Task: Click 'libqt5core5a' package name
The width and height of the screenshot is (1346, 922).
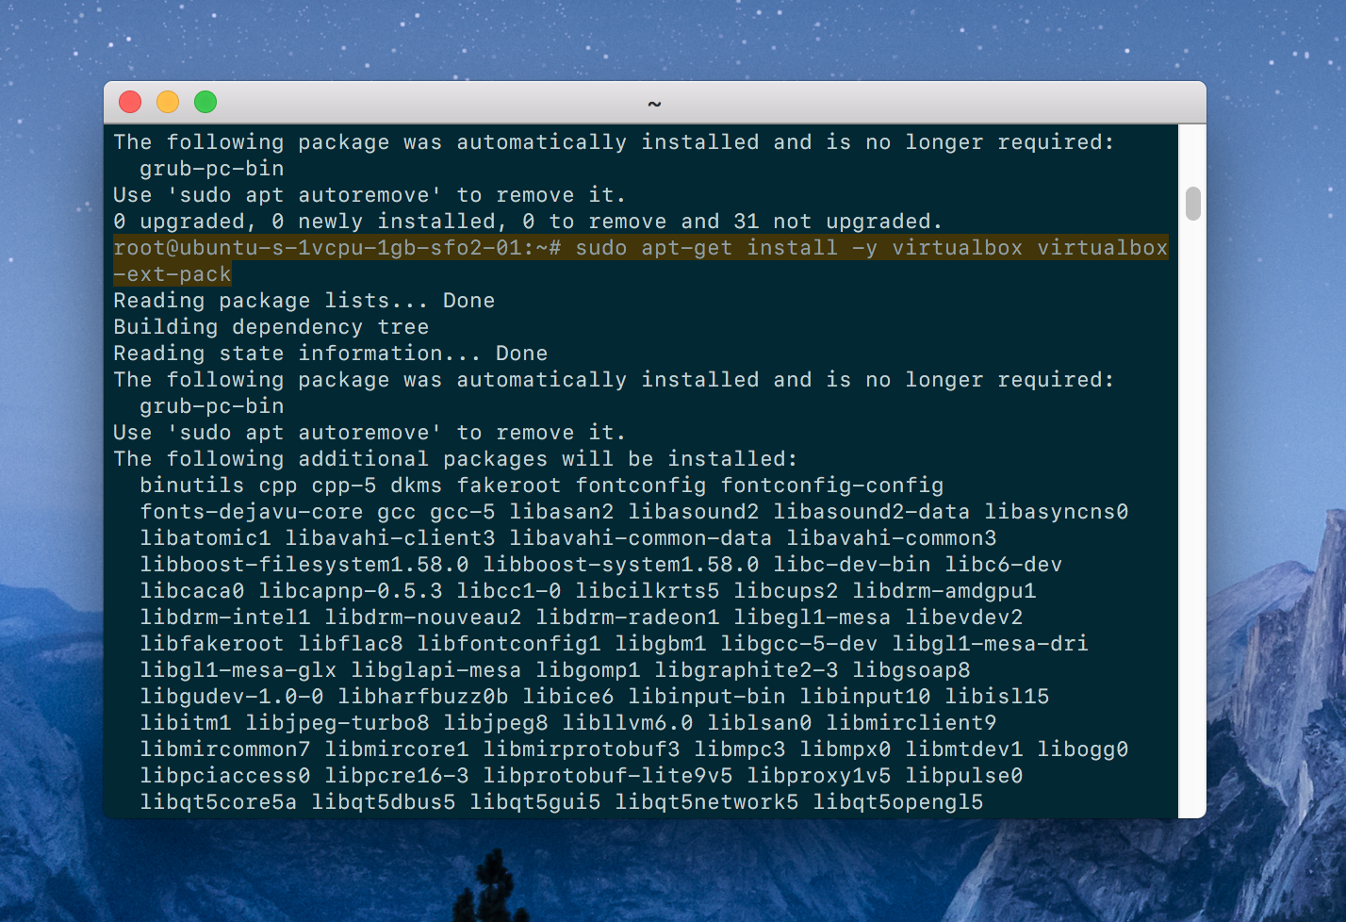Action: 219,802
